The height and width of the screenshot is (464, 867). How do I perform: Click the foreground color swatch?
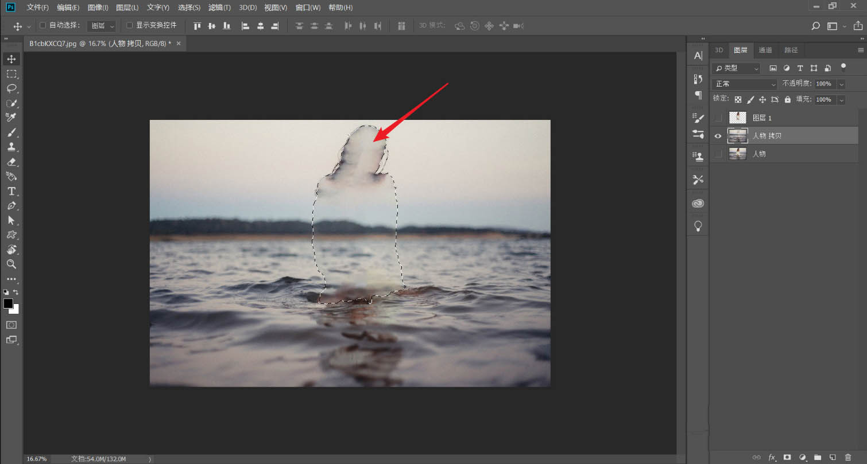coord(8,303)
